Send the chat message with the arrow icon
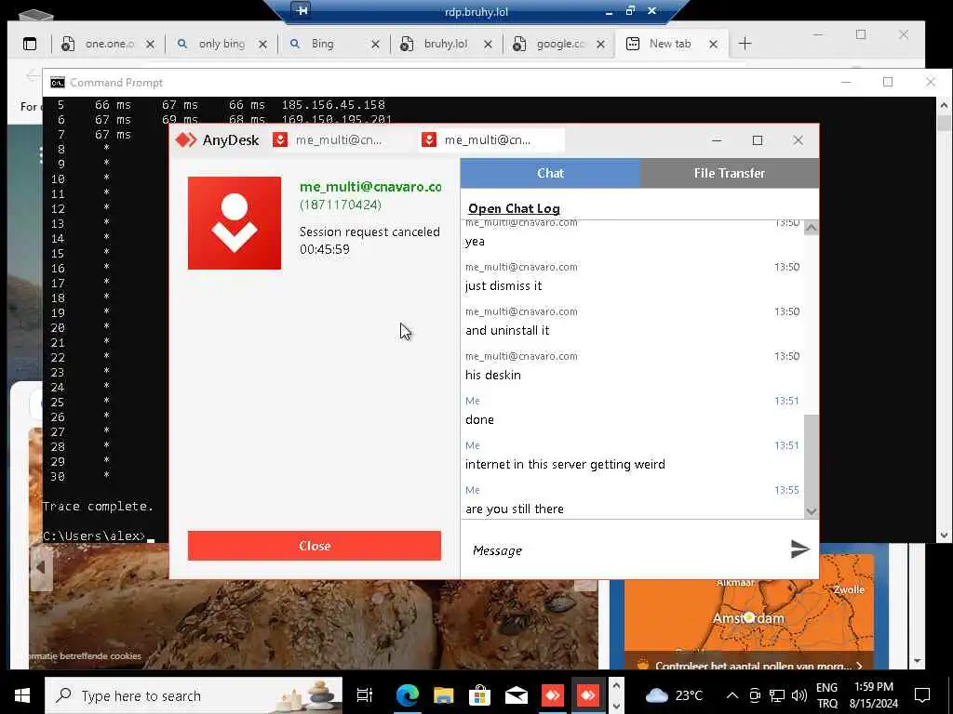Viewport: 953px width, 714px height. (x=799, y=549)
